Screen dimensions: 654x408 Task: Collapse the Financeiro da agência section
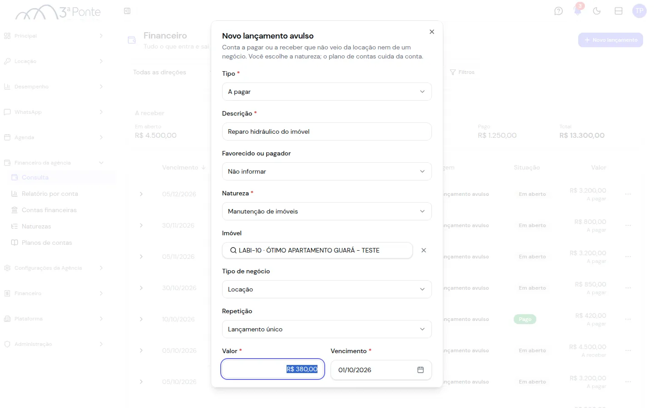pyautogui.click(x=54, y=163)
